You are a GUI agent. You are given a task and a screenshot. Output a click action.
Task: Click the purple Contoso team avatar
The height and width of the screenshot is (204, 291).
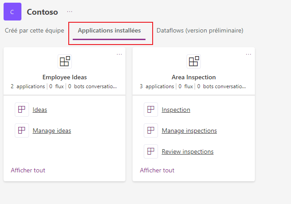(x=12, y=12)
